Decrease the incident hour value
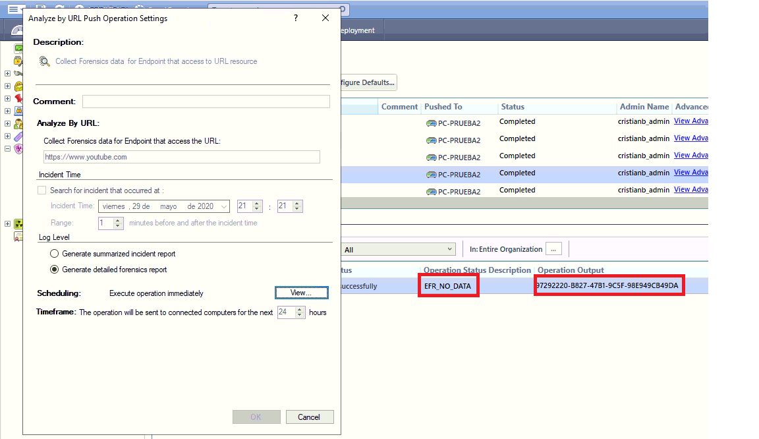This screenshot has height=439, width=759. (x=257, y=210)
